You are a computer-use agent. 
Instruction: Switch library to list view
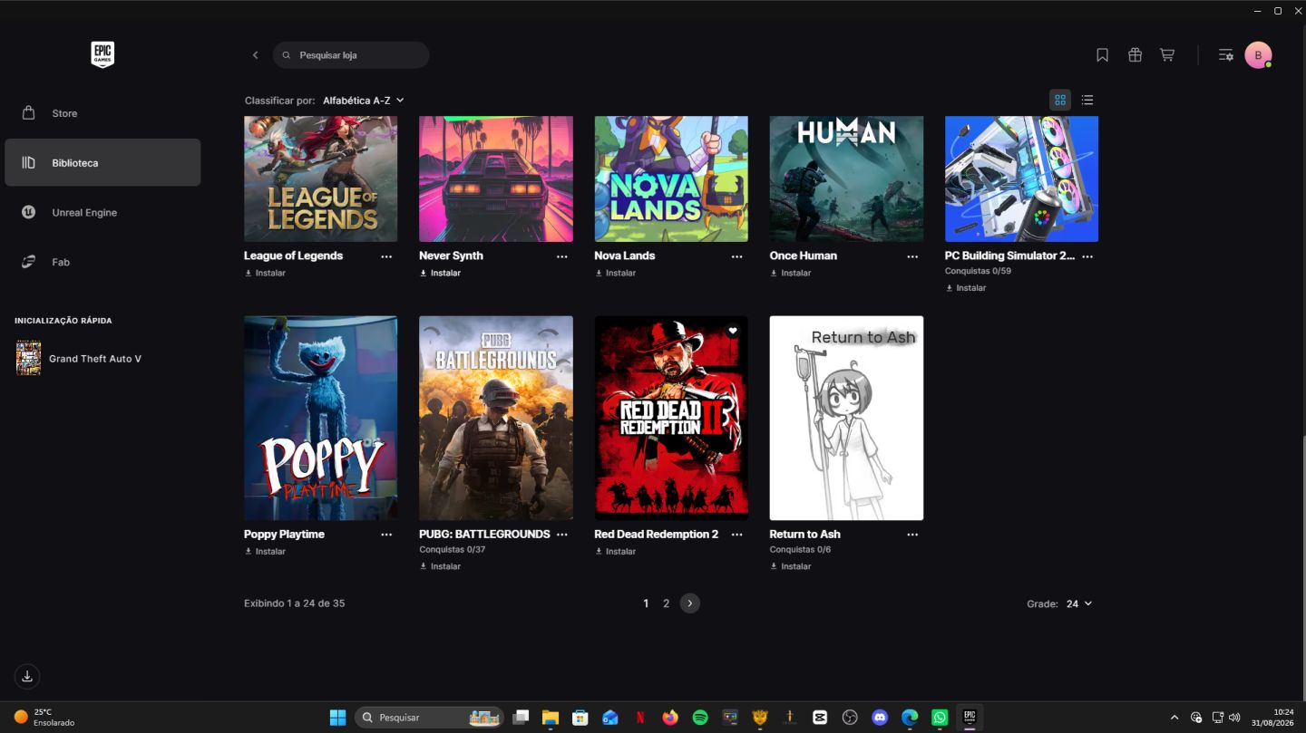[x=1087, y=100]
